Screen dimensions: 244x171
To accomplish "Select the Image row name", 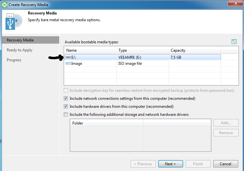I will click(77, 64).
